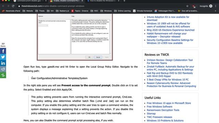This screenshot has height=123, width=219.
Task: Click the red extension icon in the toolbar
Action: [194, 6]
